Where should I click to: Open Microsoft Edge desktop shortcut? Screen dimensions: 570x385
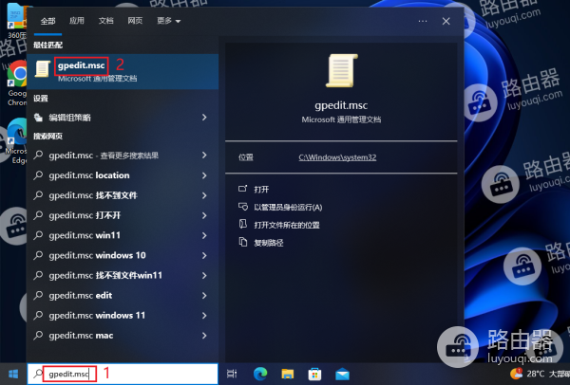tap(17, 140)
